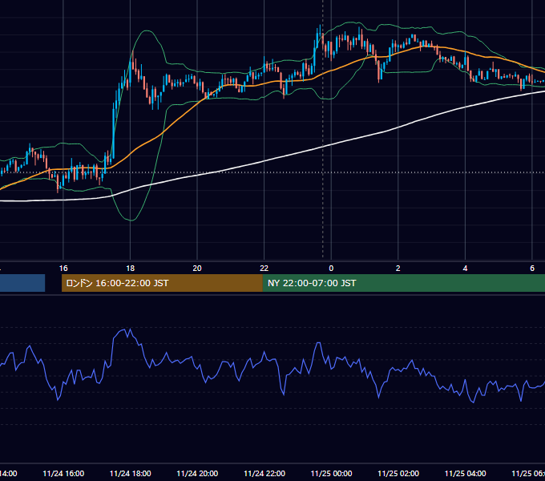Viewport: 545px width, 481px height.
Task: Click the blue session bar before ロンドン
Action: pos(22,283)
